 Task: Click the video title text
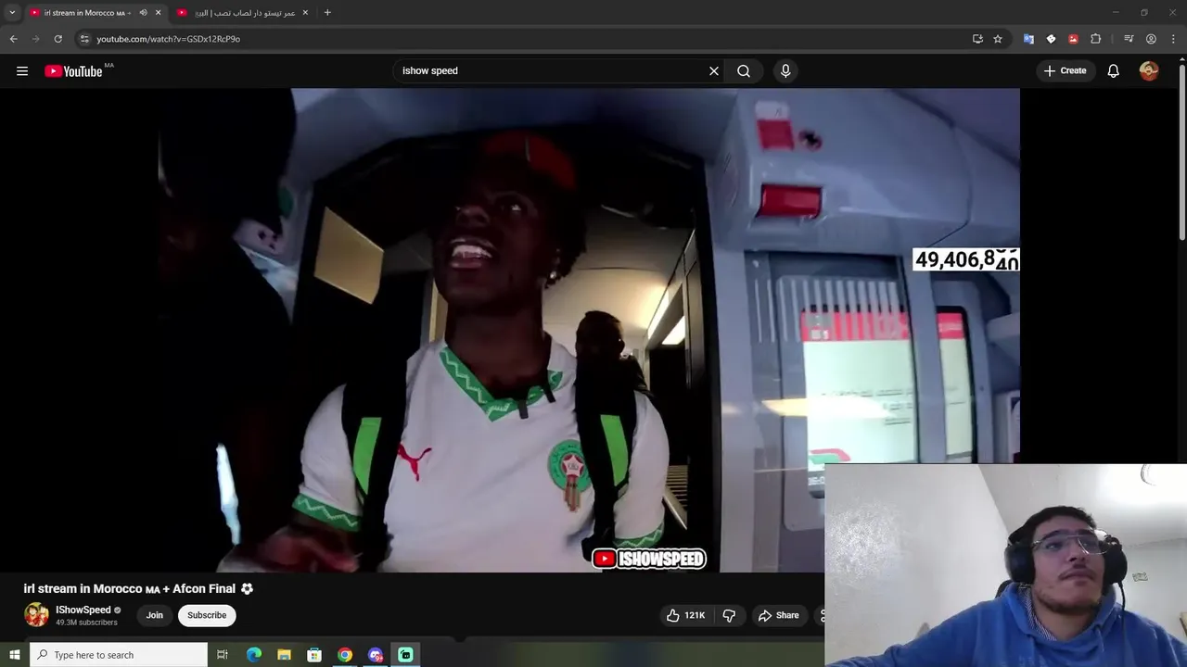tap(138, 588)
